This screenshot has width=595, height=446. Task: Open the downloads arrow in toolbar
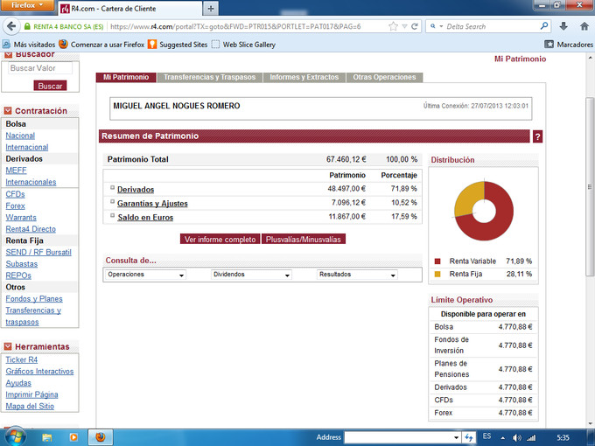(563, 26)
